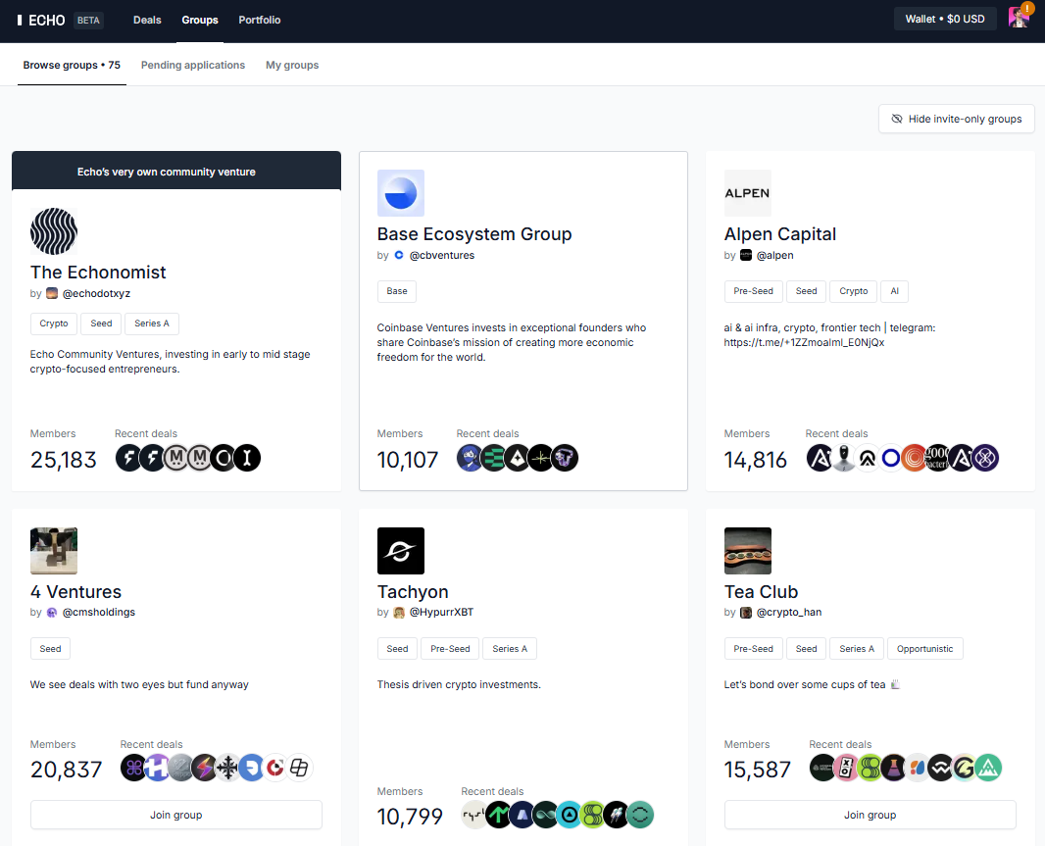The width and height of the screenshot is (1045, 846).
Task: Open the Portfolio page
Action: (x=259, y=20)
